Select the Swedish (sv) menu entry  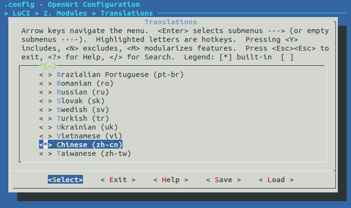83,110
